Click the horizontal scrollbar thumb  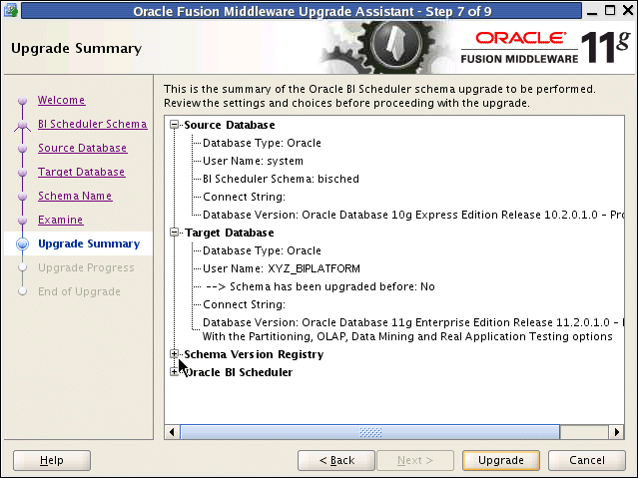(x=369, y=432)
